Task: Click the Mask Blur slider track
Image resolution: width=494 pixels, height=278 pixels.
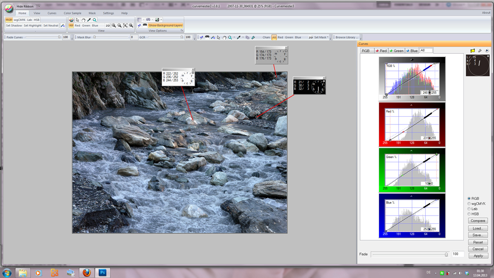Action: pos(111,37)
